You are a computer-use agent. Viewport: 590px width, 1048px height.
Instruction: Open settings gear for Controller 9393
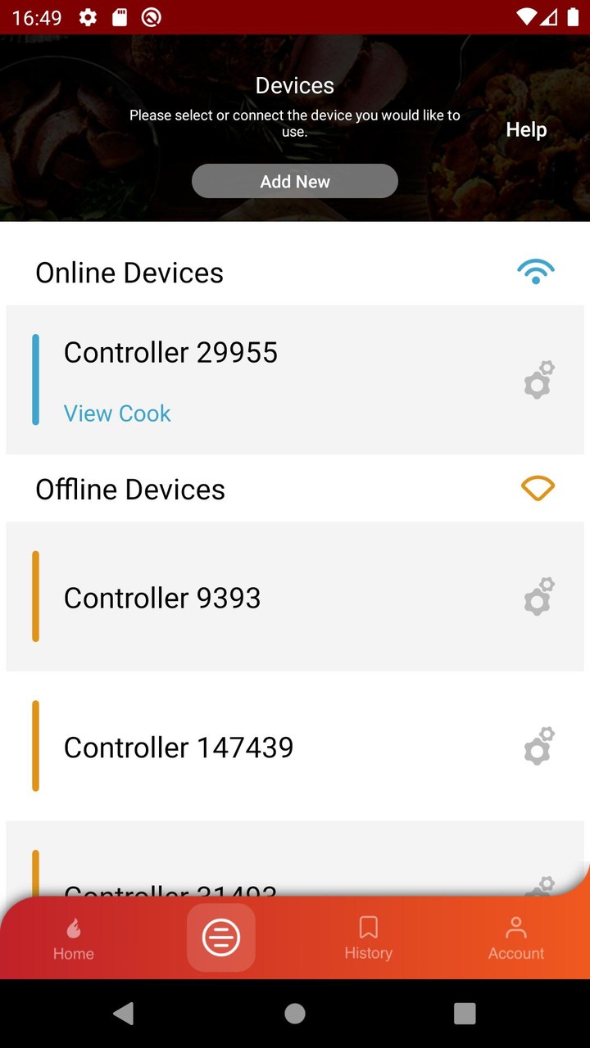tap(539, 597)
